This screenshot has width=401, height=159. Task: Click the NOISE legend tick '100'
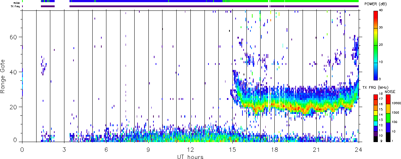(394, 122)
